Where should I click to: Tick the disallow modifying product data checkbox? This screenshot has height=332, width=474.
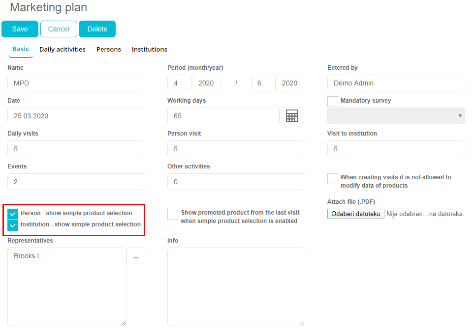click(x=333, y=178)
